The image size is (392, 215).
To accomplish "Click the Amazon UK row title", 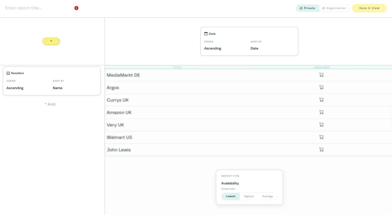I will pos(119,112).
